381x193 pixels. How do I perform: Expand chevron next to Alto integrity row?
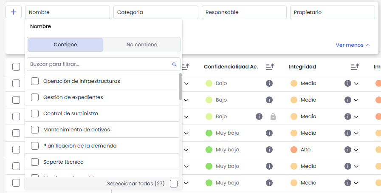[356, 150]
